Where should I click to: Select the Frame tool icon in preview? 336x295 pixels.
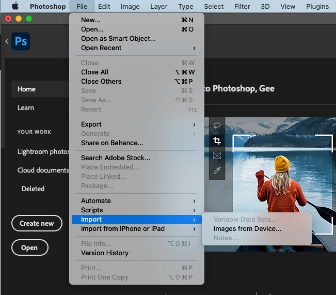pyautogui.click(x=217, y=156)
